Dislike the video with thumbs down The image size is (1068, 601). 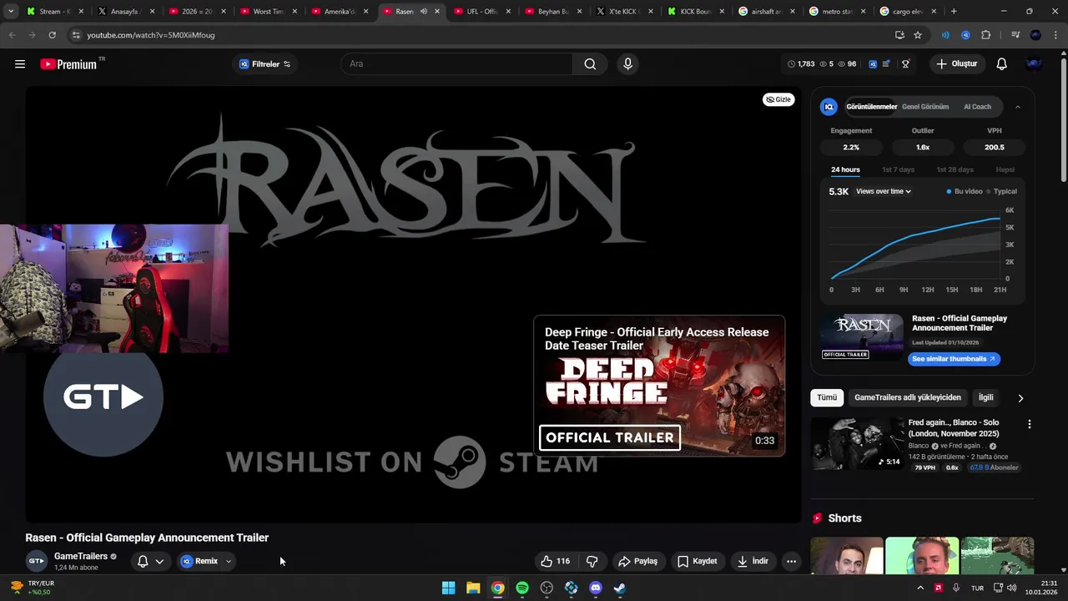[x=592, y=561]
